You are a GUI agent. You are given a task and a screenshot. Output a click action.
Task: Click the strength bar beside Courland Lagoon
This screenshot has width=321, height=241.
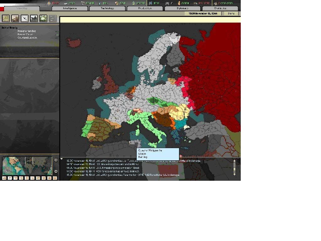pos(57,38)
